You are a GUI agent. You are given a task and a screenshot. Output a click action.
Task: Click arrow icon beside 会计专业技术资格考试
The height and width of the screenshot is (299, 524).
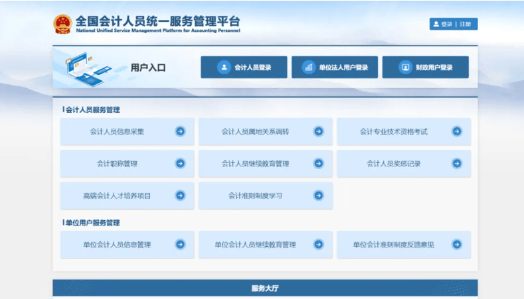coord(456,131)
